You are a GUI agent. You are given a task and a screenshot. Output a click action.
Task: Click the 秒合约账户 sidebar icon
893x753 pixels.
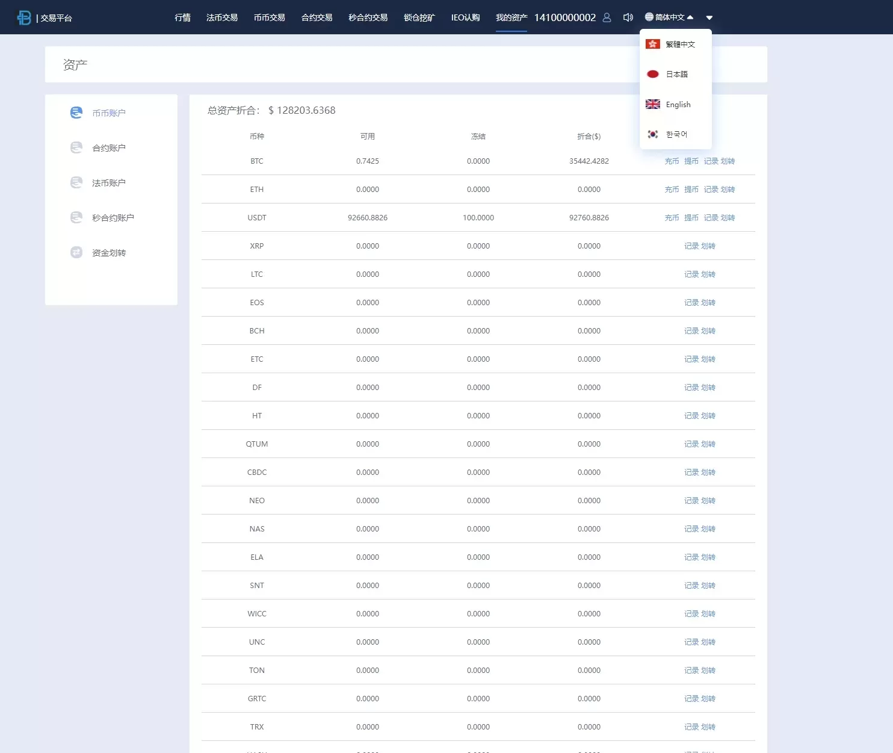(x=76, y=217)
